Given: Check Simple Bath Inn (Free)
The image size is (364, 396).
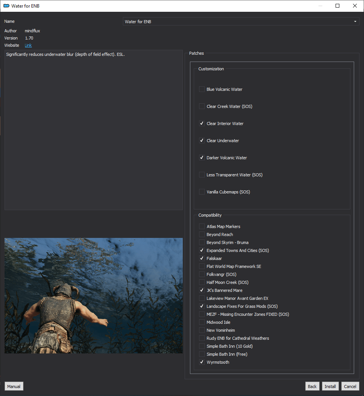Looking at the screenshot, I should point(202,354).
